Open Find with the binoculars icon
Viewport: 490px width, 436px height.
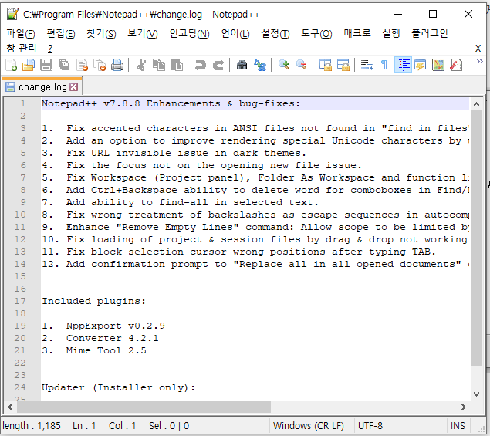point(242,65)
